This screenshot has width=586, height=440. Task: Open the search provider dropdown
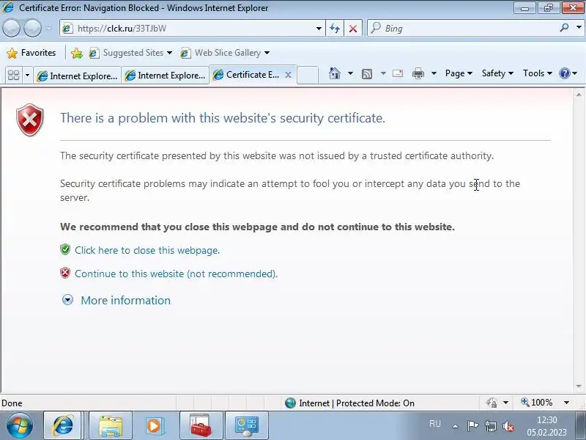coord(579,28)
